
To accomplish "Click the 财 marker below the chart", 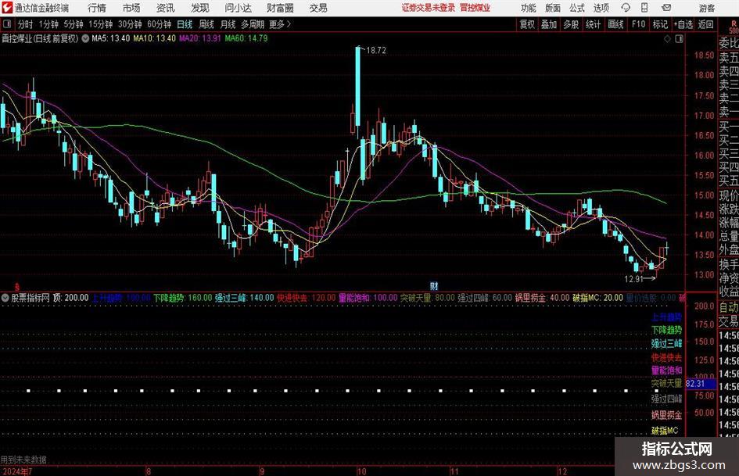I will coord(433,285).
